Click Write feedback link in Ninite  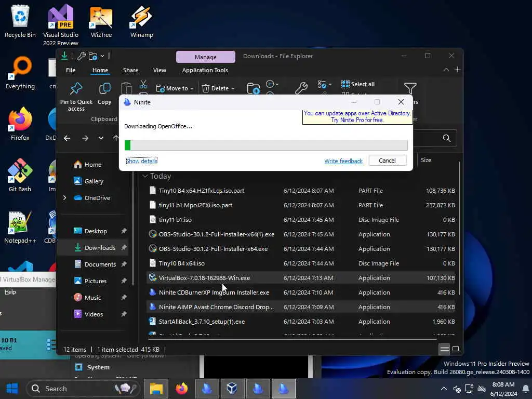pos(343,161)
